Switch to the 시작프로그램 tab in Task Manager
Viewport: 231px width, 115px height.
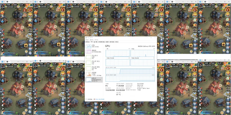[101, 42]
